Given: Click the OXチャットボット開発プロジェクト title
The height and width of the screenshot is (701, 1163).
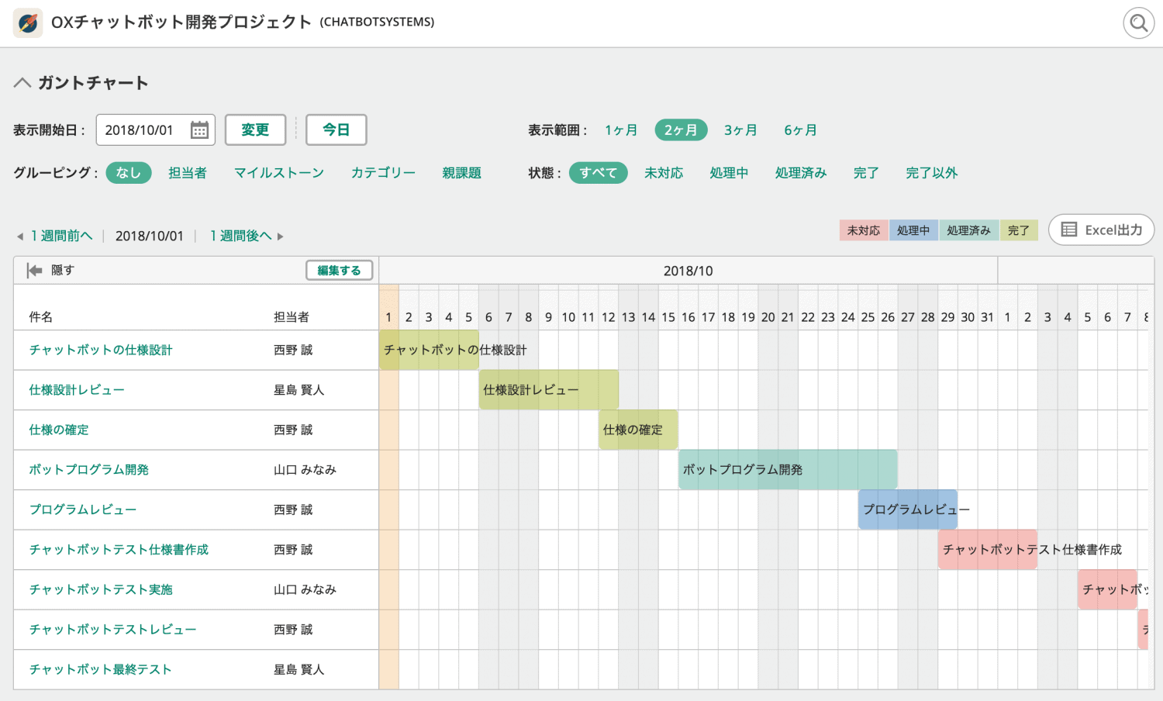Looking at the screenshot, I should [181, 22].
